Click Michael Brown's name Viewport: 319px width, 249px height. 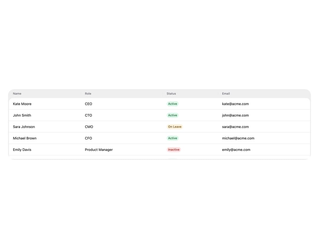pyautogui.click(x=25, y=138)
